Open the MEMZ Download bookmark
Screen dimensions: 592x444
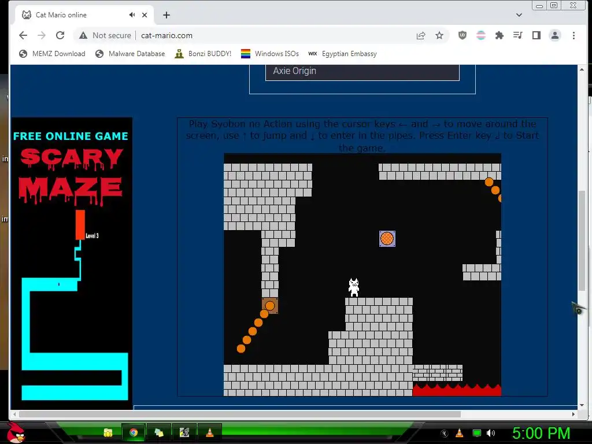[53, 54]
